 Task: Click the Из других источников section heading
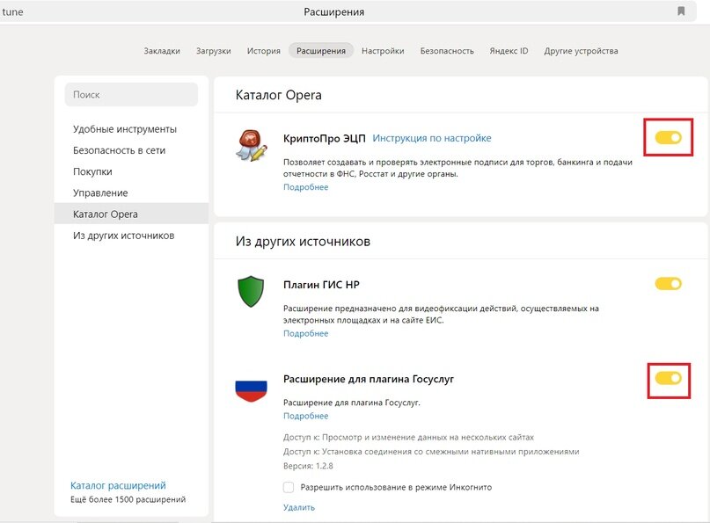click(x=303, y=242)
